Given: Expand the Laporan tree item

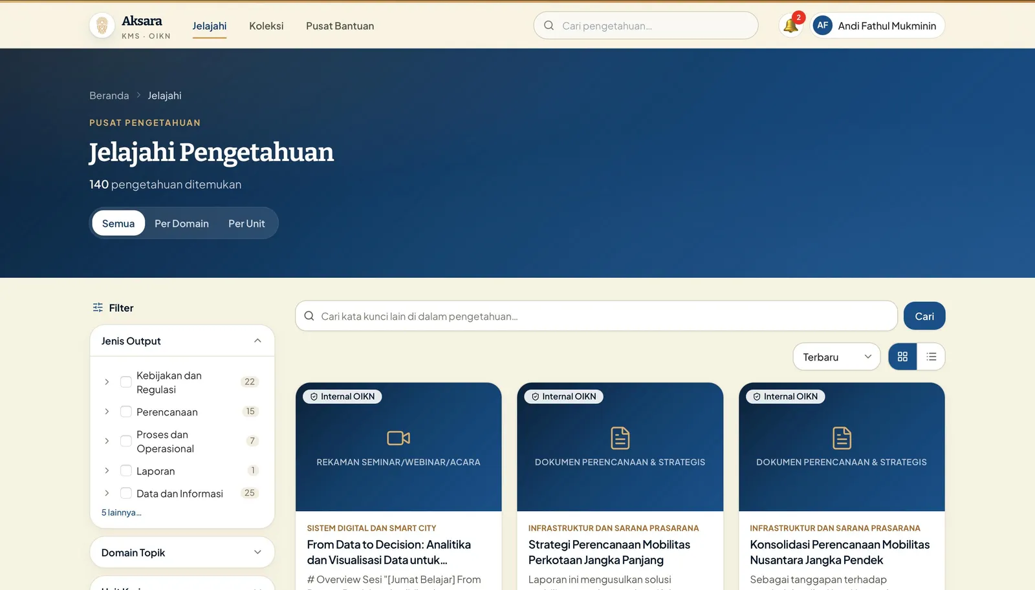Looking at the screenshot, I should pyautogui.click(x=107, y=470).
